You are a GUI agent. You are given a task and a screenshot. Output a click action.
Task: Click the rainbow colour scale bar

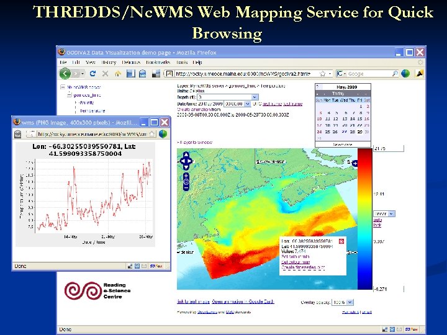tap(365, 219)
